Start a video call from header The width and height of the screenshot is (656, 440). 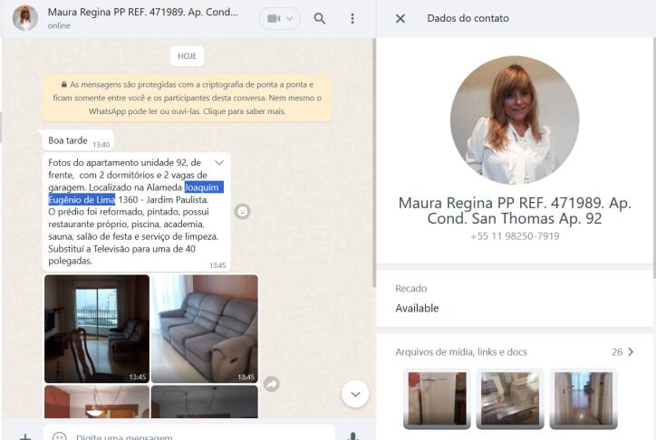tap(279, 18)
